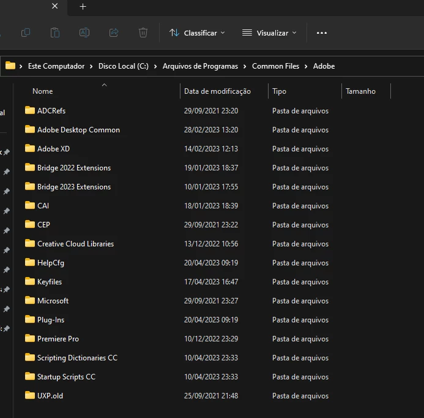Select the Bridge 2022 Extensions folder icon

(30, 167)
